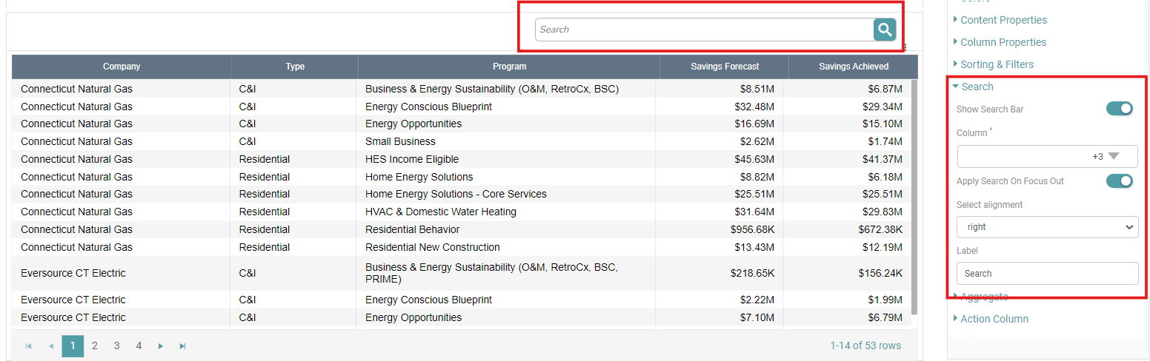Jump to the last page icon
The height and width of the screenshot is (361, 1150).
182,346
